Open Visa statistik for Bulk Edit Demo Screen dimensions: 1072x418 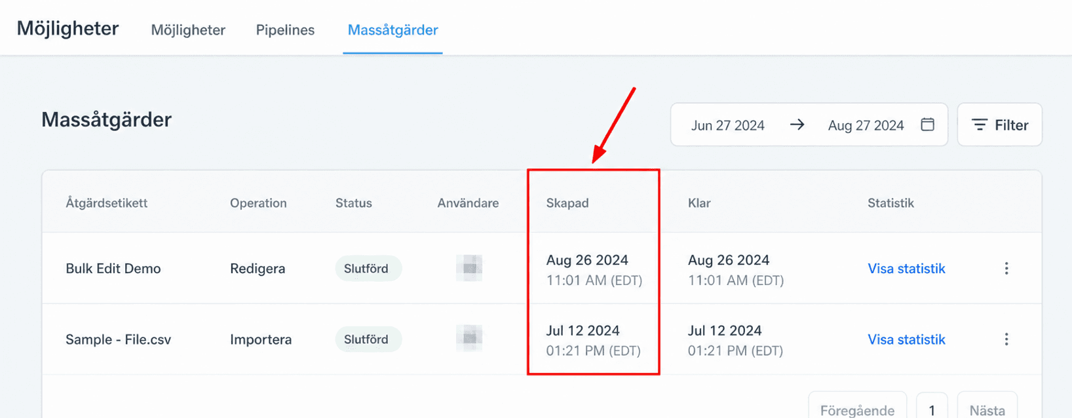tap(906, 269)
